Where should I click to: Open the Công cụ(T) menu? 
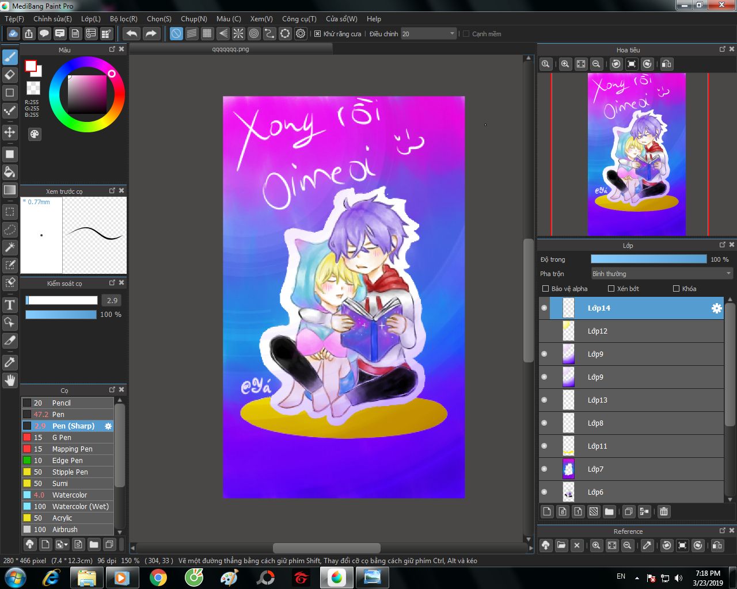coord(299,19)
